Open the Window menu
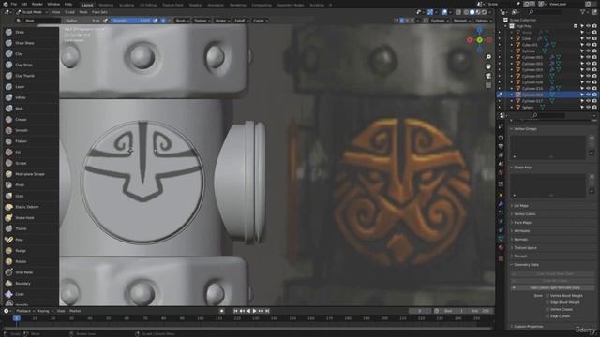The image size is (600, 337). pos(53,4)
